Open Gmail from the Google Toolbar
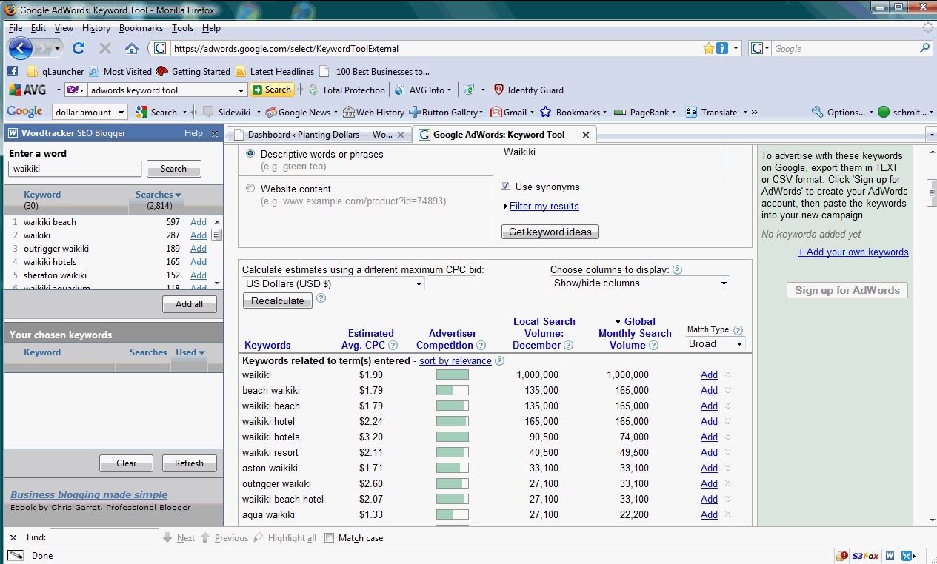The width and height of the screenshot is (937, 564). pyautogui.click(x=508, y=113)
